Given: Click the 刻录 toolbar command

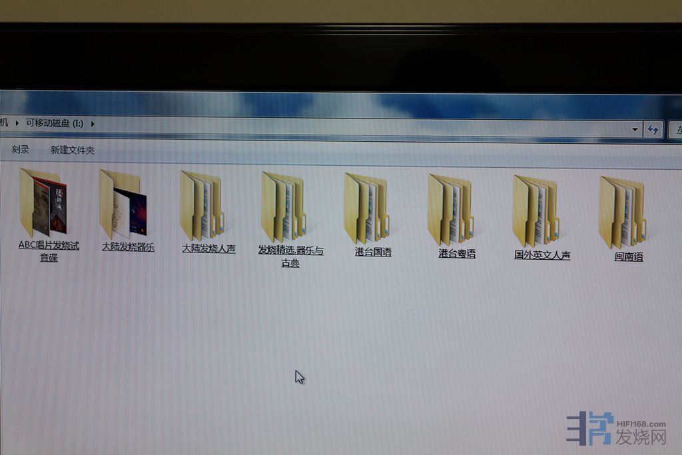Looking at the screenshot, I should pos(21,150).
